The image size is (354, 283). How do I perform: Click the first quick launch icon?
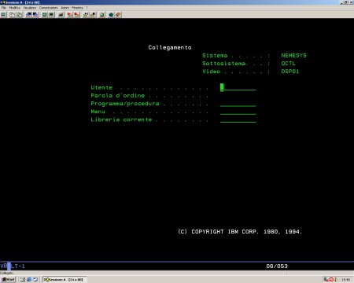pyautogui.click(x=23, y=280)
